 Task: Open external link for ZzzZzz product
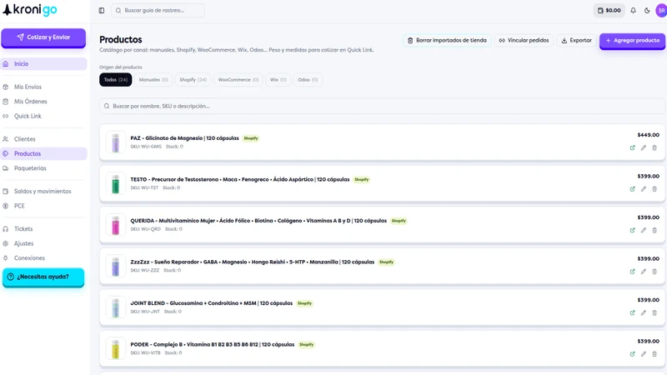pyautogui.click(x=632, y=272)
